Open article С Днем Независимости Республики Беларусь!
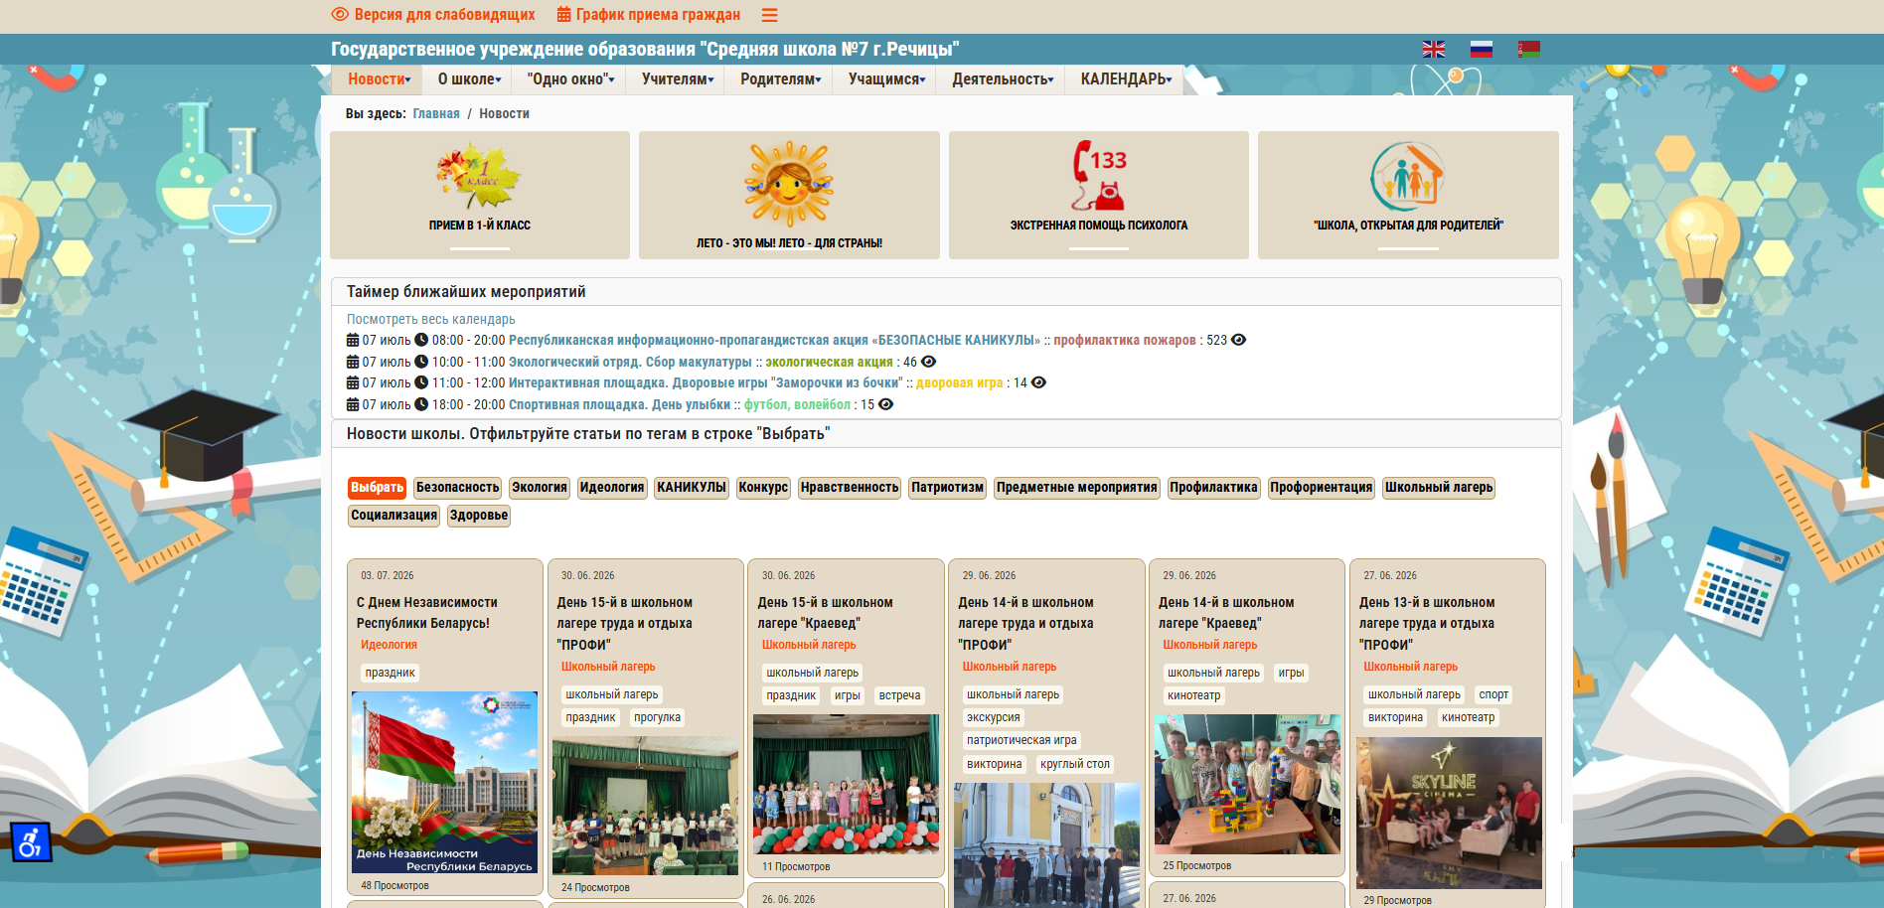 [x=427, y=613]
